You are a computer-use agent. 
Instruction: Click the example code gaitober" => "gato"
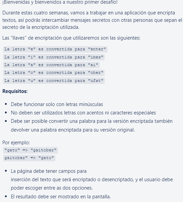coord(29,158)
